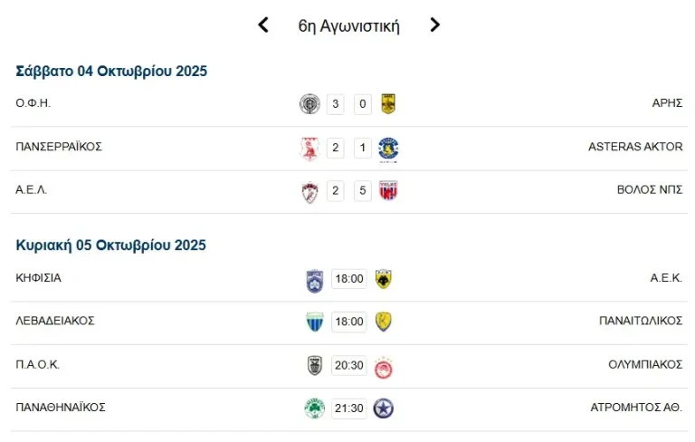The height and width of the screenshot is (442, 695).
Task: Click the ΟΛΥΜΠΙΑΚΟΣ red-white crest
Action: click(x=383, y=366)
